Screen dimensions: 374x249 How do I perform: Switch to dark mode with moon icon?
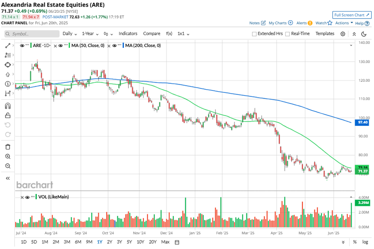(364, 34)
